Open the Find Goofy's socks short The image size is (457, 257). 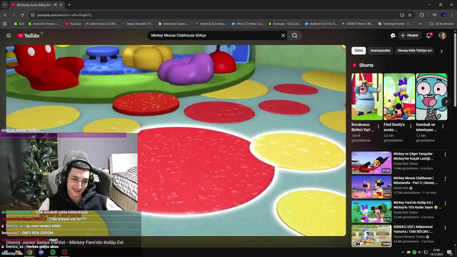point(399,97)
